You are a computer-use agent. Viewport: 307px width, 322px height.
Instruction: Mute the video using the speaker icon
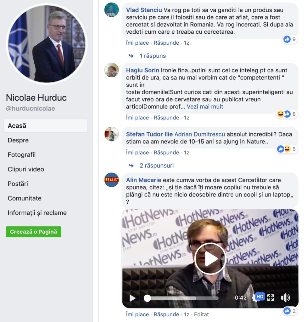[285, 297]
